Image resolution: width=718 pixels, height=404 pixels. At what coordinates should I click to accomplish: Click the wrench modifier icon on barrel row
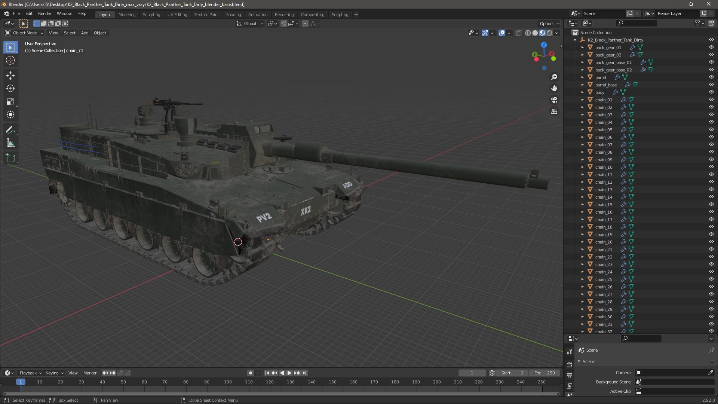click(x=617, y=77)
